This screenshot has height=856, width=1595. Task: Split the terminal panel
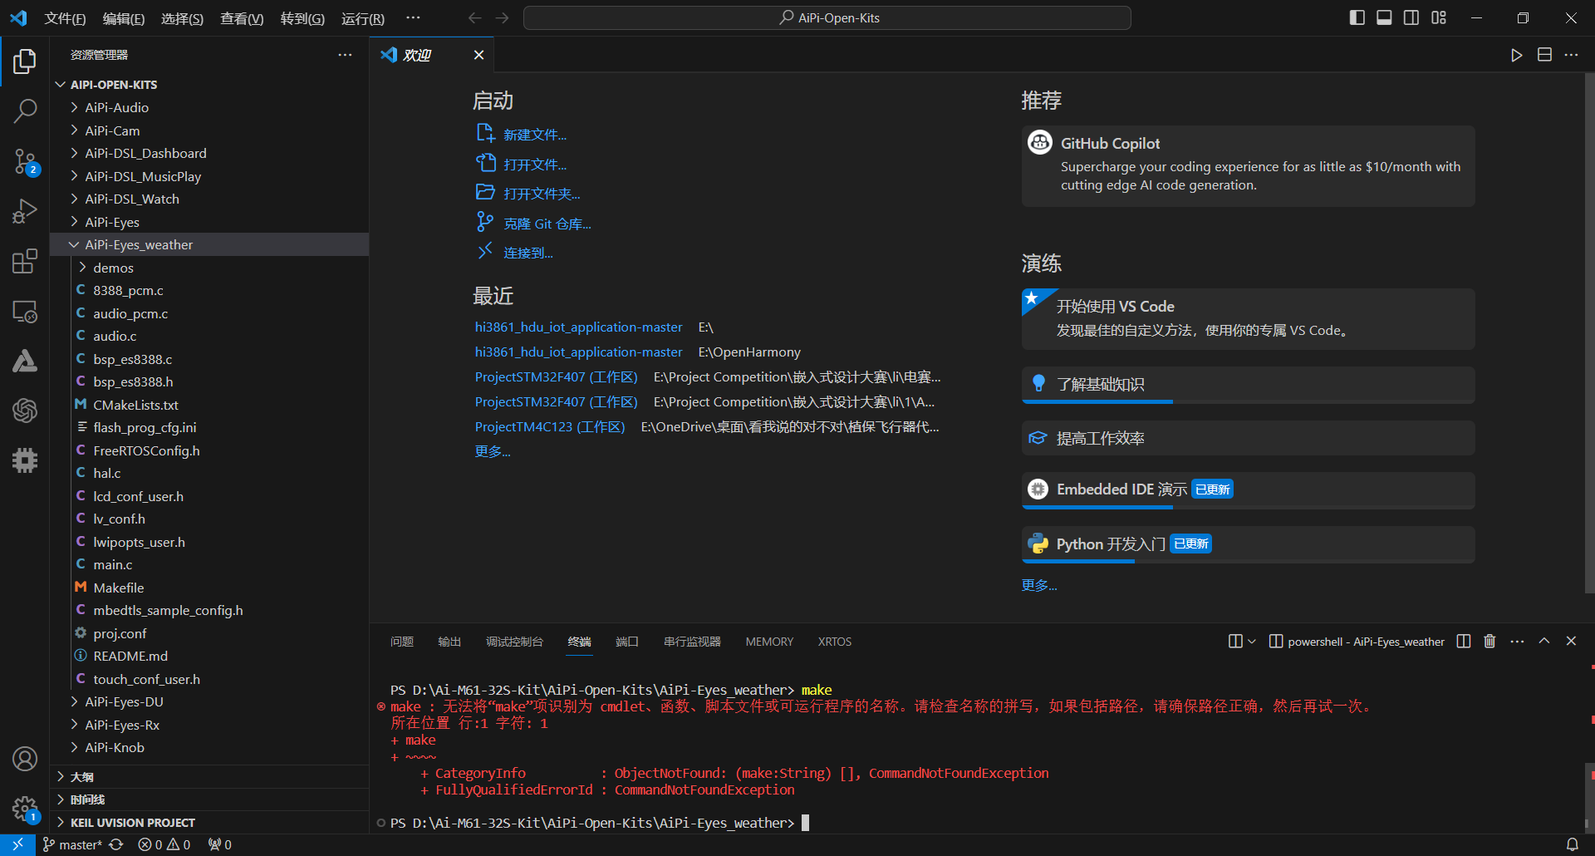[x=1464, y=641]
